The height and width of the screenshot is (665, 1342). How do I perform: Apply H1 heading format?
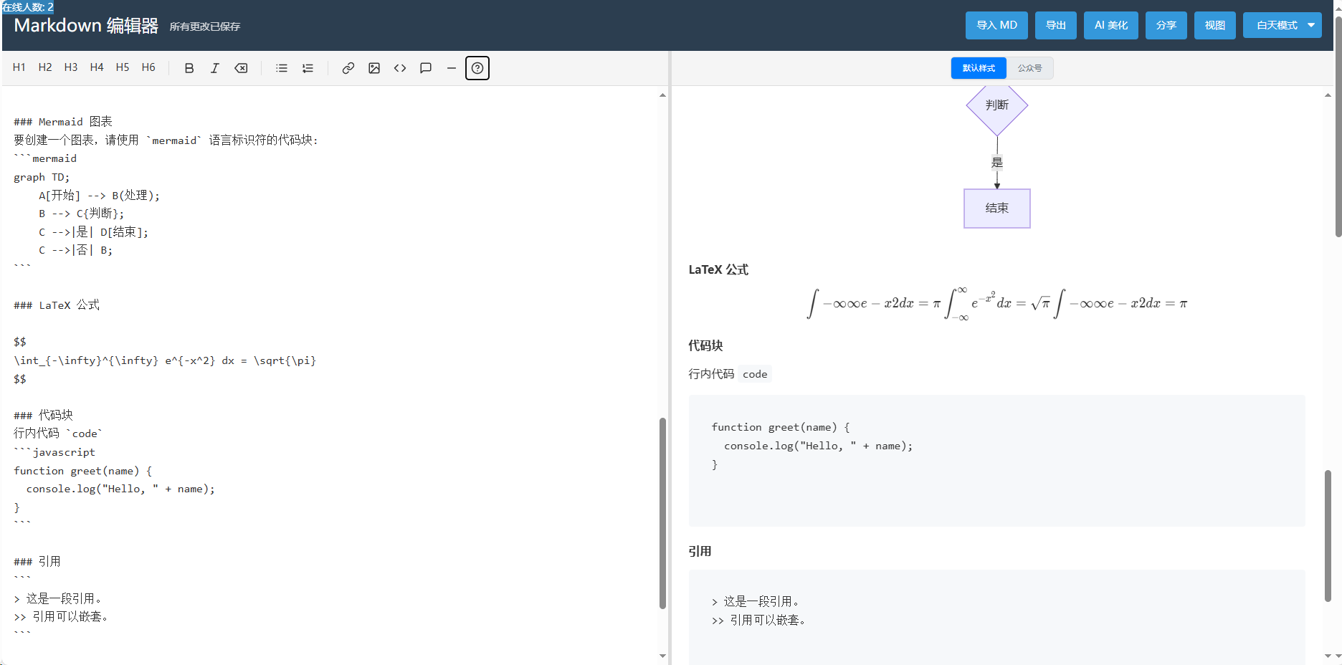19,67
